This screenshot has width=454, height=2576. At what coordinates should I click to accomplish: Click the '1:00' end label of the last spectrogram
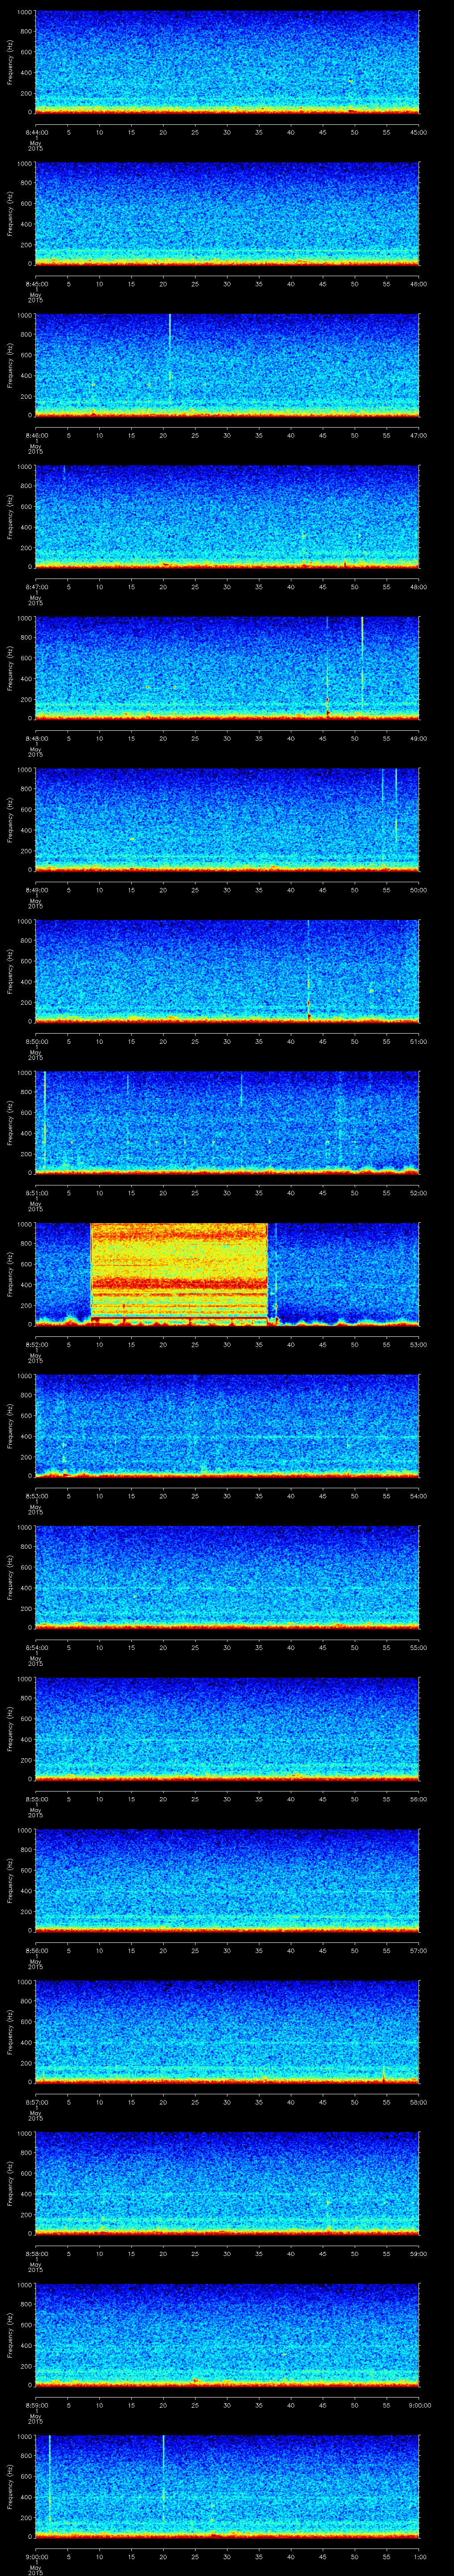coord(419,2556)
